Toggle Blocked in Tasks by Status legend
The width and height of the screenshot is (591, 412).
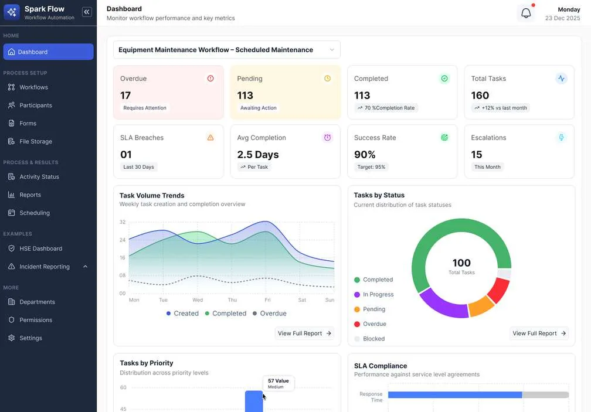369,339
